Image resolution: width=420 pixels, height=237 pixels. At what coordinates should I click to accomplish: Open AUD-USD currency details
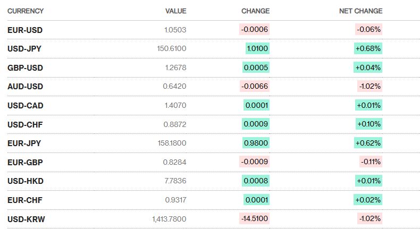point(26,87)
